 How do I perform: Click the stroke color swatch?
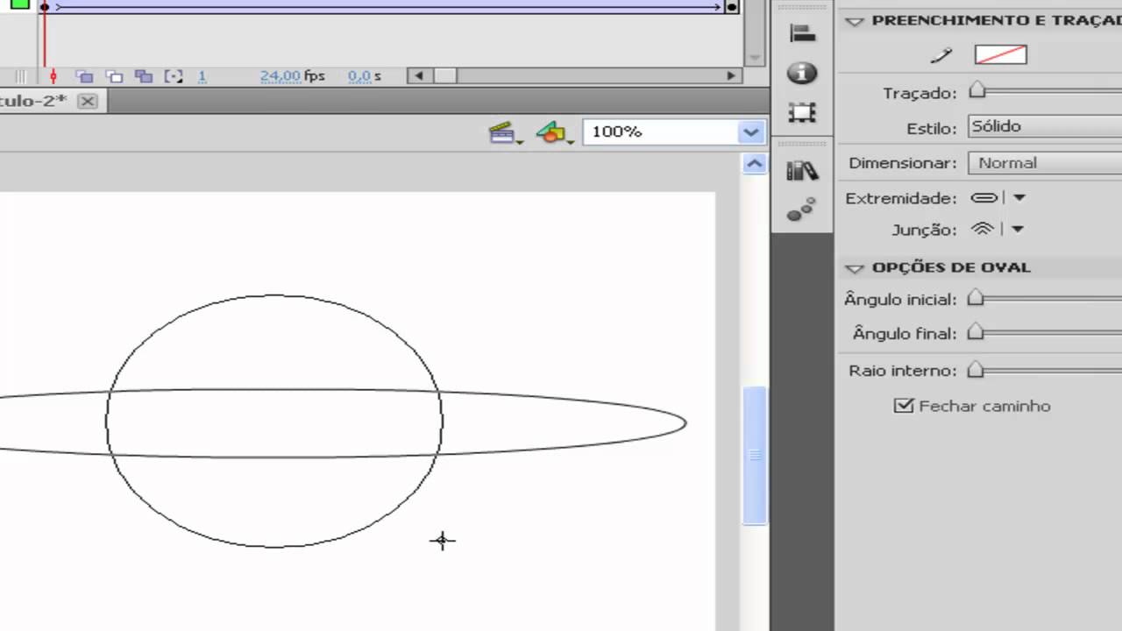pyautogui.click(x=1000, y=55)
